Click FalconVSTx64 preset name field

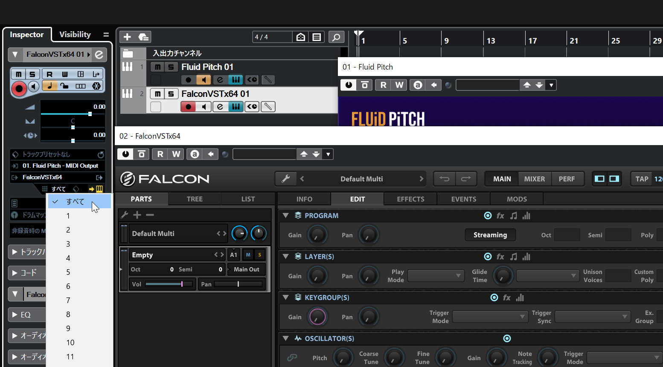pos(264,154)
